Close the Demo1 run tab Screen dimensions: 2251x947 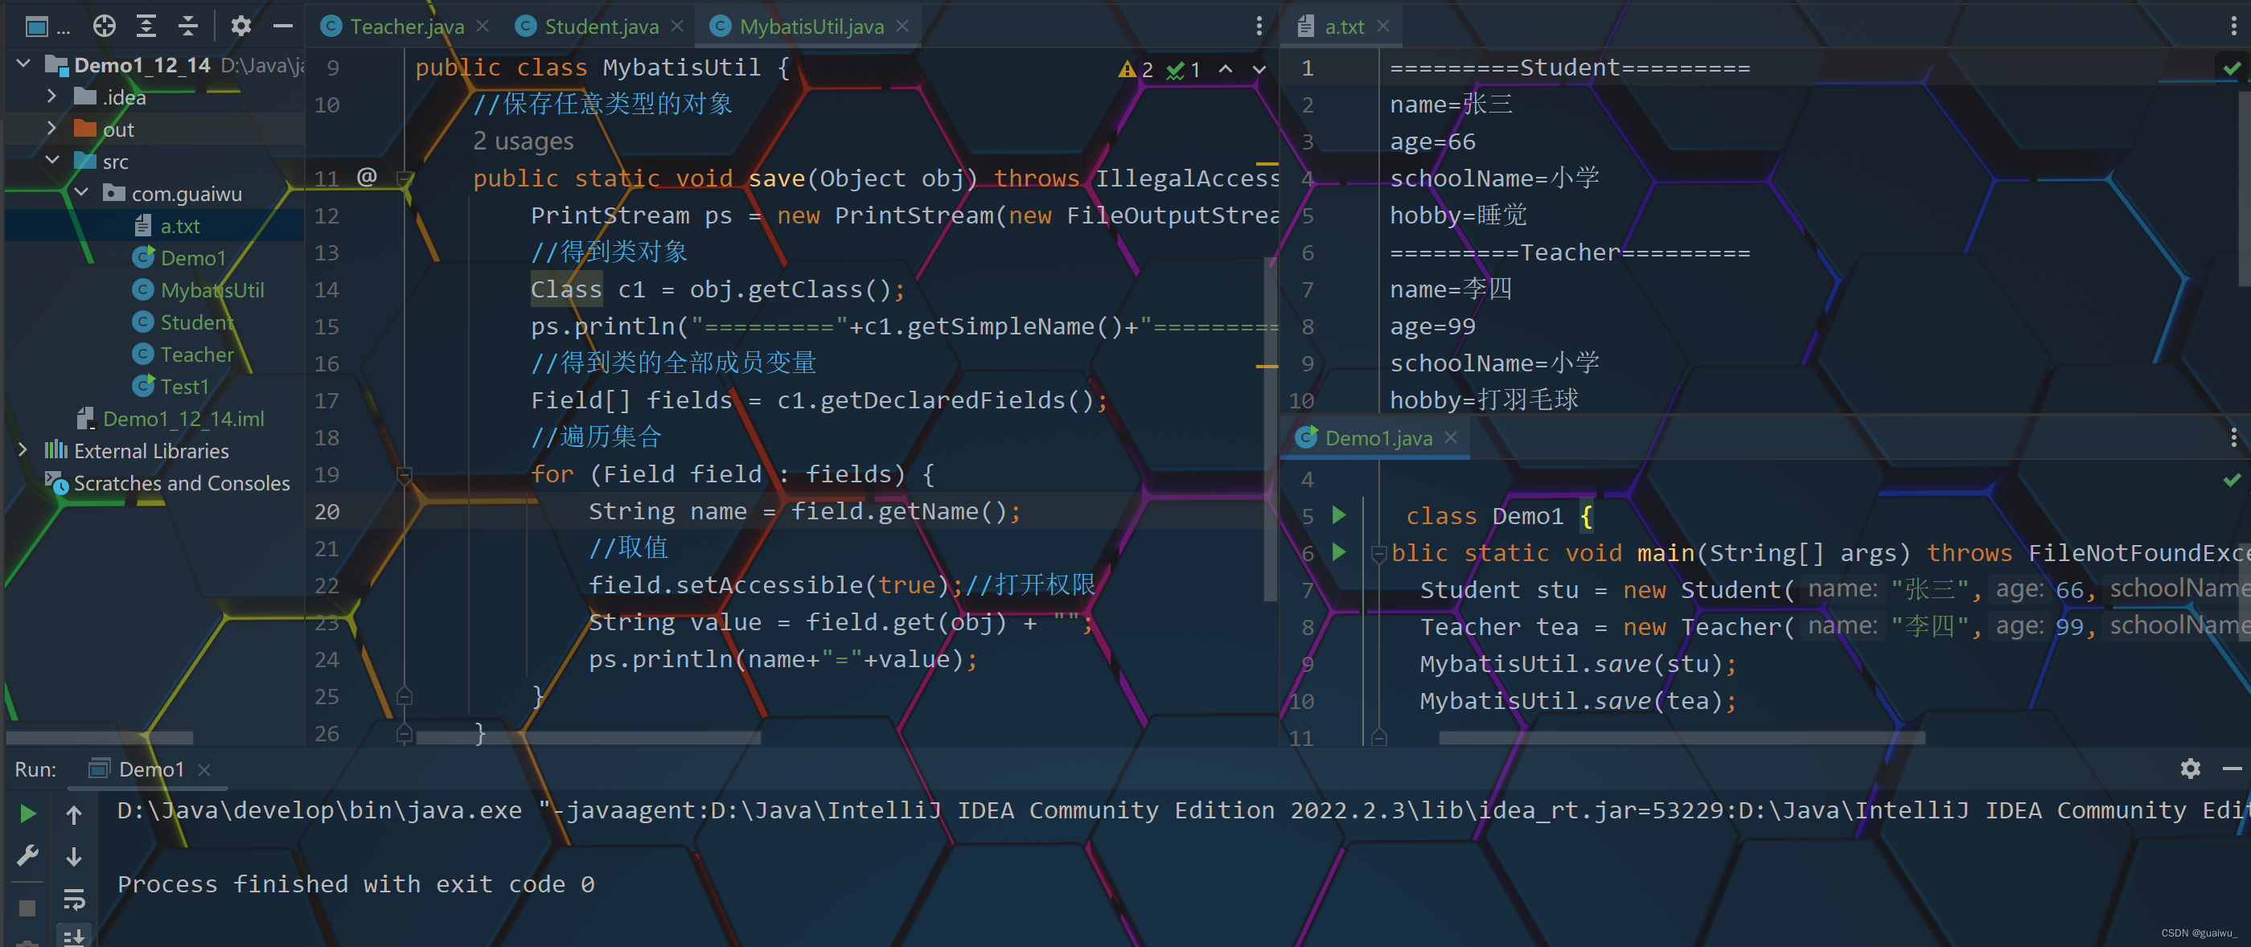click(x=204, y=769)
